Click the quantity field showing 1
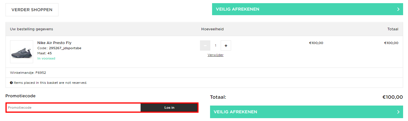This screenshot has height=121, width=408. (x=216, y=45)
